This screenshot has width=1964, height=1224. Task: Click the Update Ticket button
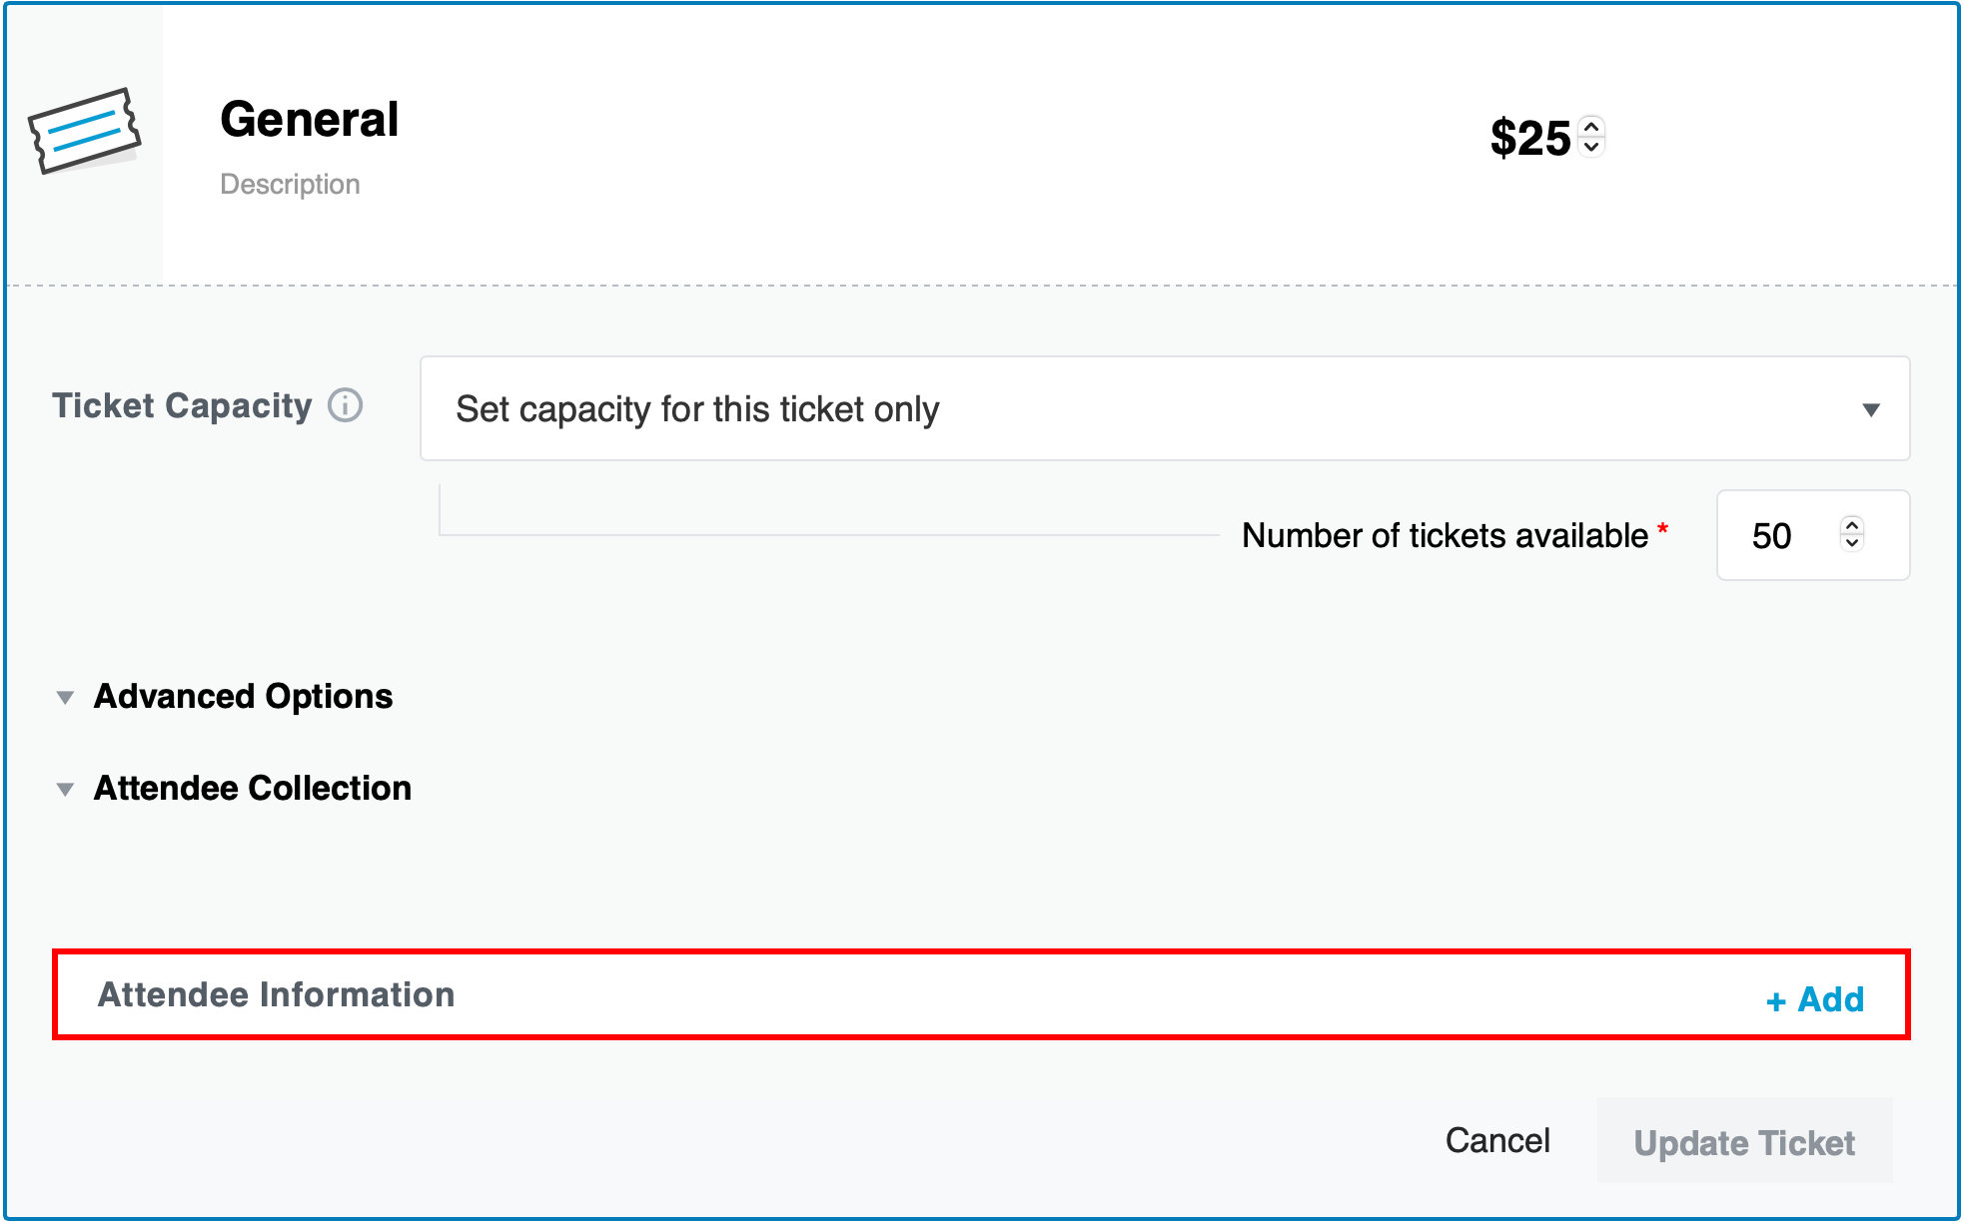(1744, 1143)
